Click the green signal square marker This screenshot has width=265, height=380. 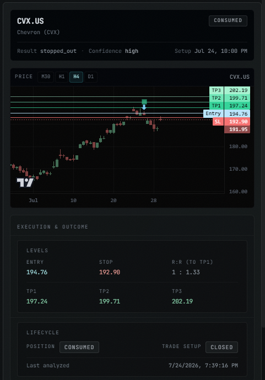144,101
